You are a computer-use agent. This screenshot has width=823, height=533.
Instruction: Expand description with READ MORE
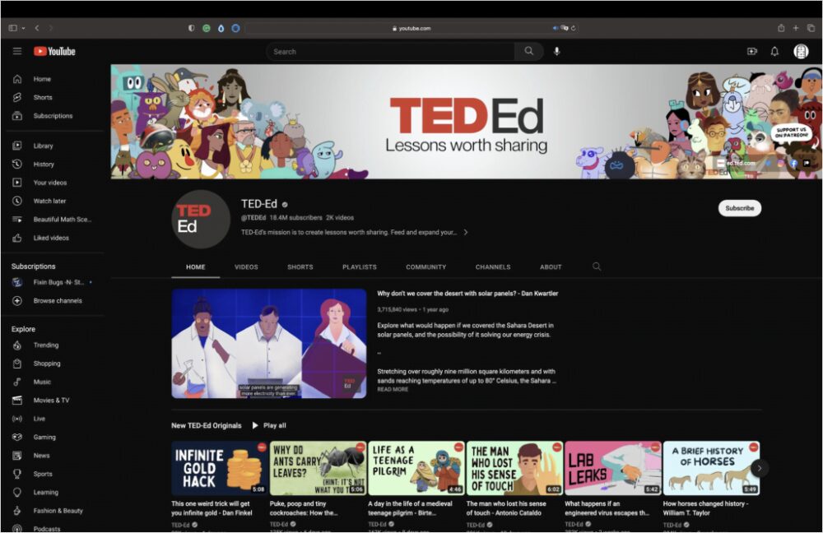pyautogui.click(x=393, y=389)
